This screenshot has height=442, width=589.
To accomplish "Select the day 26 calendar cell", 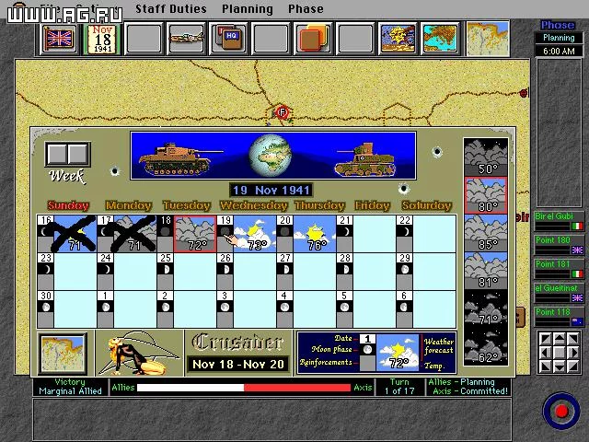I will pyautogui.click(x=247, y=272).
